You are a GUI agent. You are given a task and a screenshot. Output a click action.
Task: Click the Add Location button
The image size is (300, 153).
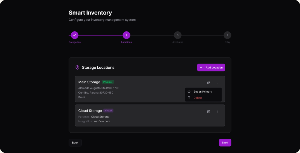pyautogui.click(x=211, y=68)
